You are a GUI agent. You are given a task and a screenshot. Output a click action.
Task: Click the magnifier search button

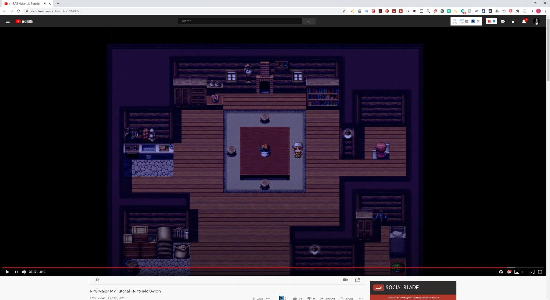pyautogui.click(x=308, y=21)
